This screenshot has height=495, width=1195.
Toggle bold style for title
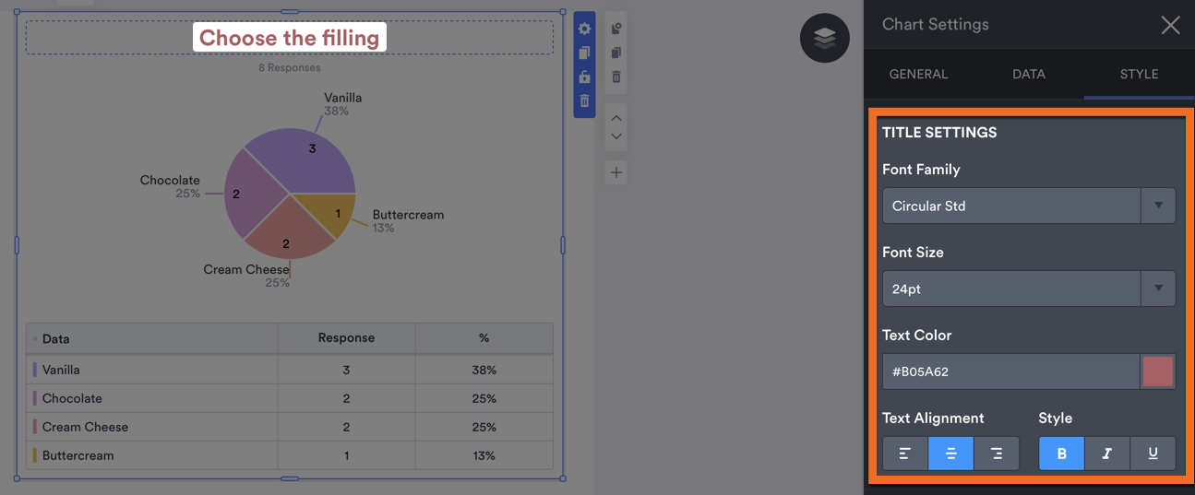[1061, 454]
